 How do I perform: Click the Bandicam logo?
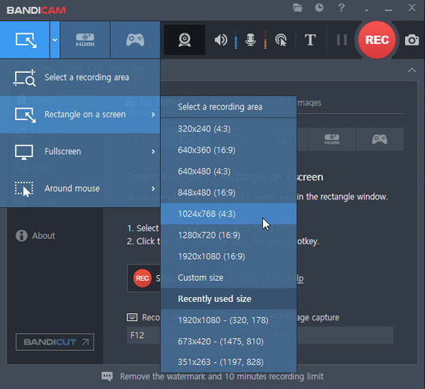pyautogui.click(x=36, y=11)
